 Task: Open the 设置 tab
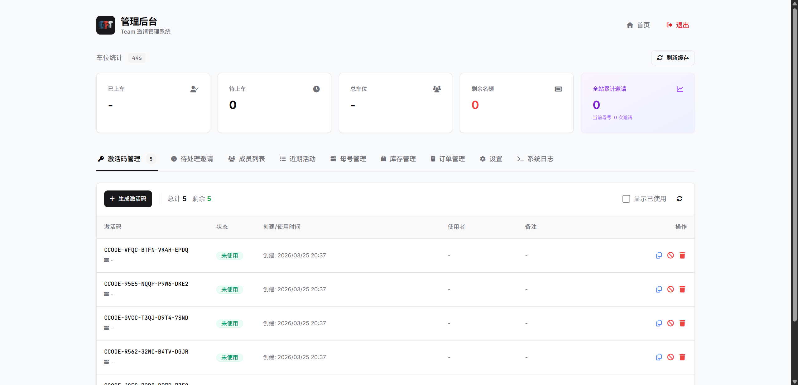491,159
